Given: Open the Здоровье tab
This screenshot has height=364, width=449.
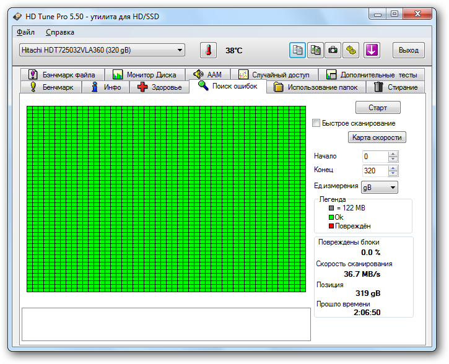Looking at the screenshot, I should click(x=160, y=87).
